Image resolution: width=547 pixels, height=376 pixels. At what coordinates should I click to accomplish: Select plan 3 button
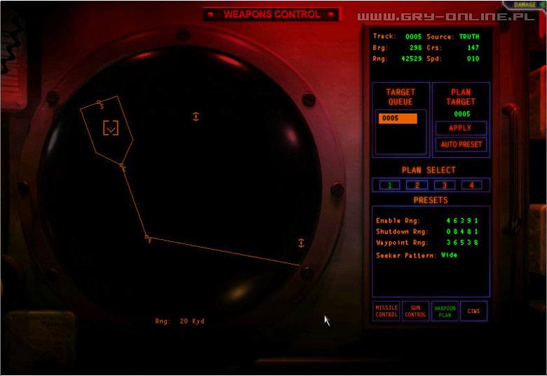tap(445, 185)
